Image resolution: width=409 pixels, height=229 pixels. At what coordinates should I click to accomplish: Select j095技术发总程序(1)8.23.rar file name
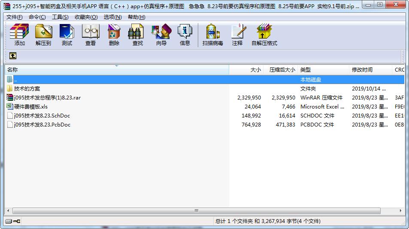click(47, 98)
